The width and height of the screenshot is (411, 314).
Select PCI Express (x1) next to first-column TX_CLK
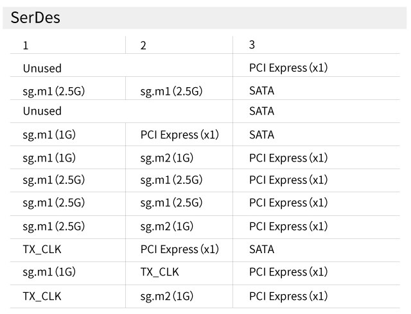point(179,249)
